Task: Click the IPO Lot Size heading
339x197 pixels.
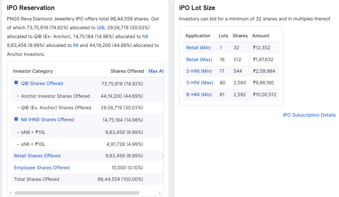Action: point(197,8)
